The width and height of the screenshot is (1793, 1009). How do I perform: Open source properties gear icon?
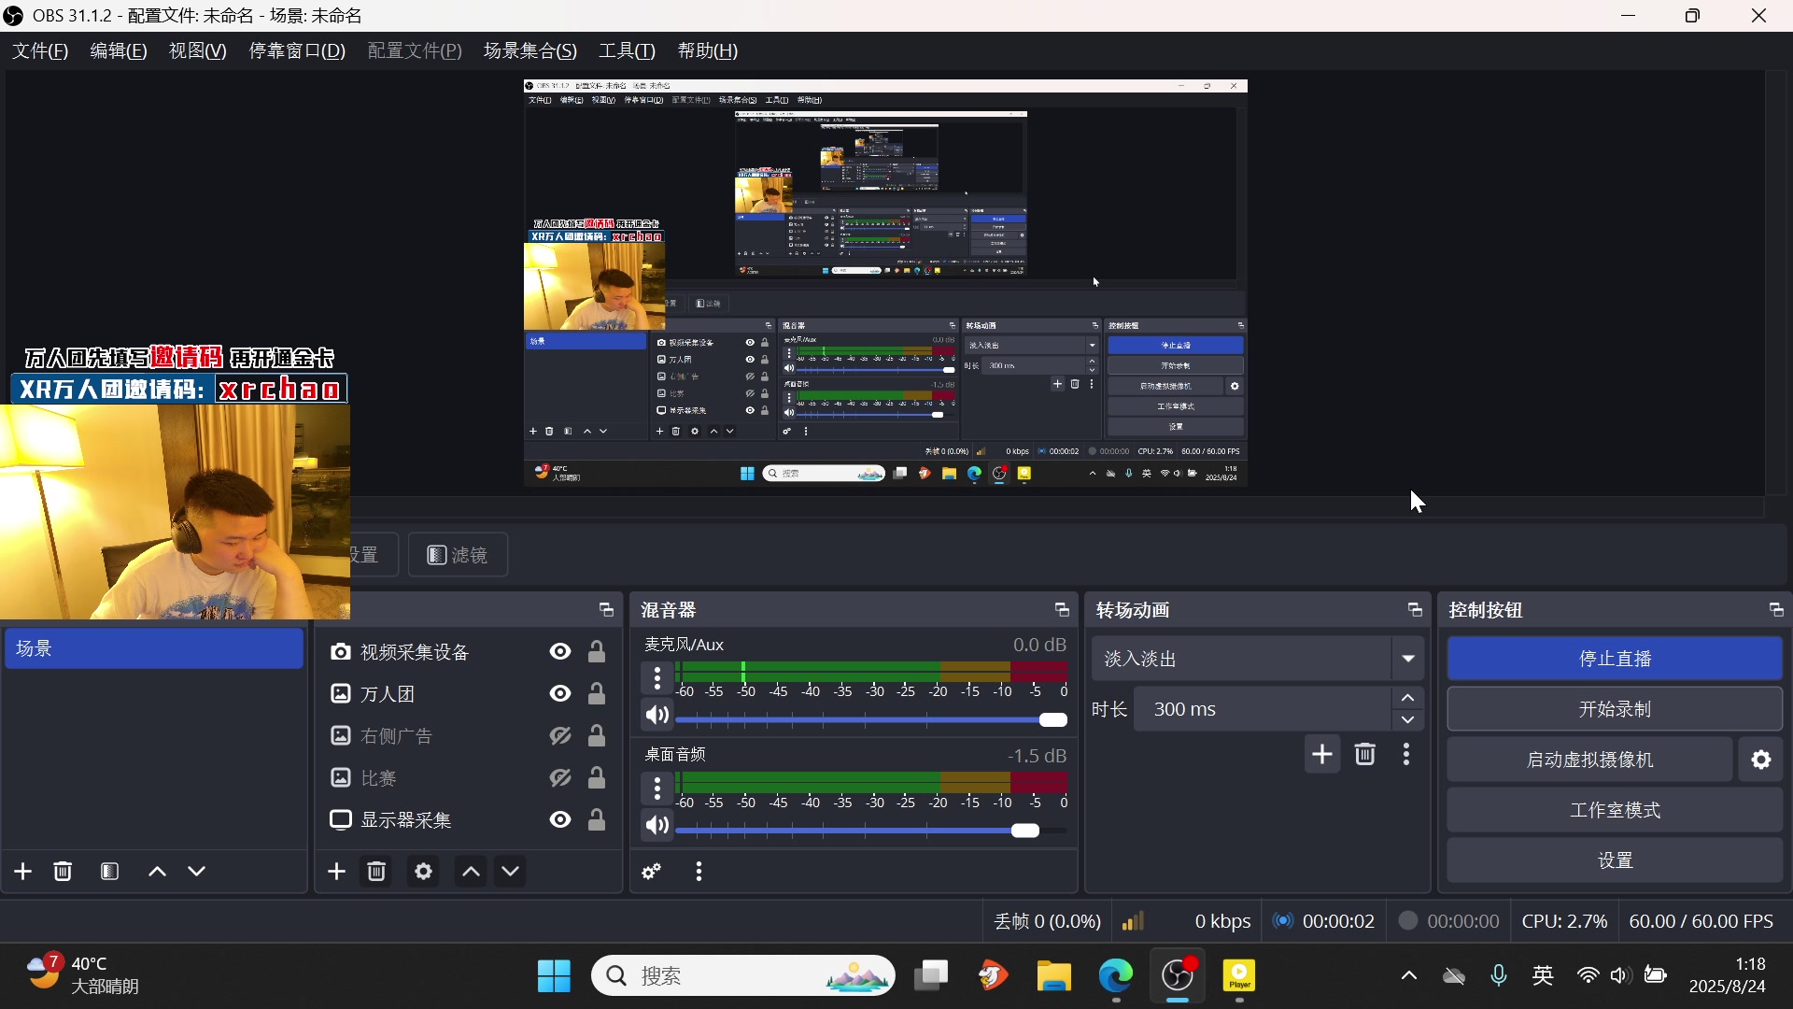(423, 872)
